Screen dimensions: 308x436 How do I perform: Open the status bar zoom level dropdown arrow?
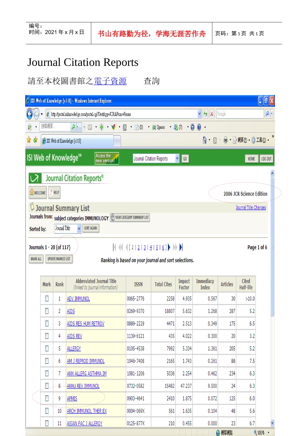tap(268, 432)
